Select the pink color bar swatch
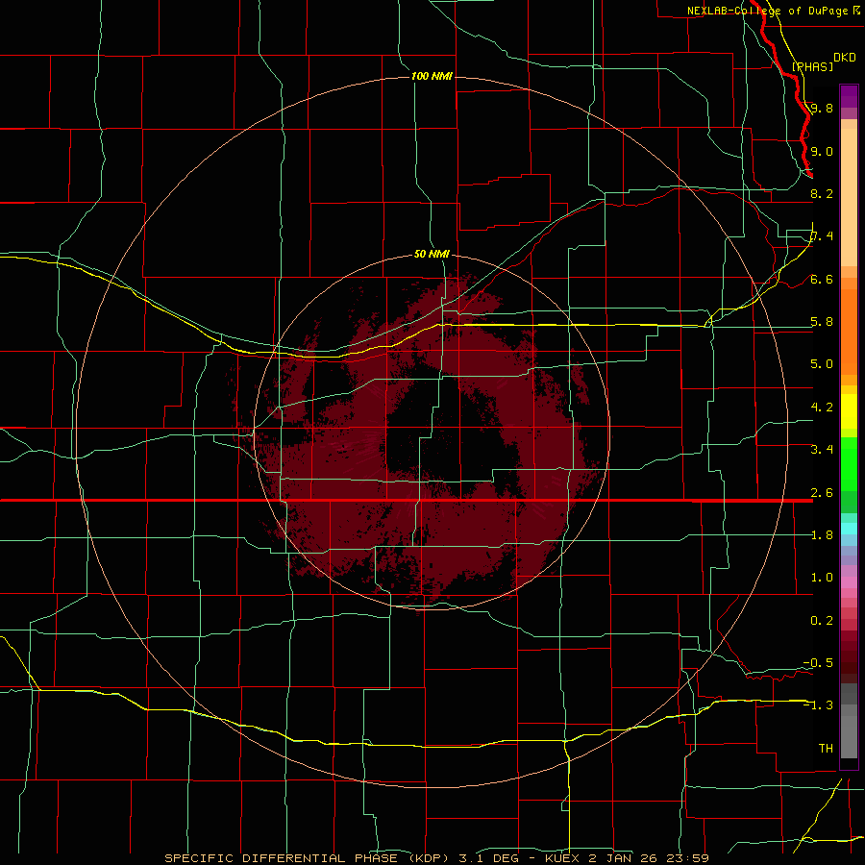The height and width of the screenshot is (865, 865). coord(849,582)
